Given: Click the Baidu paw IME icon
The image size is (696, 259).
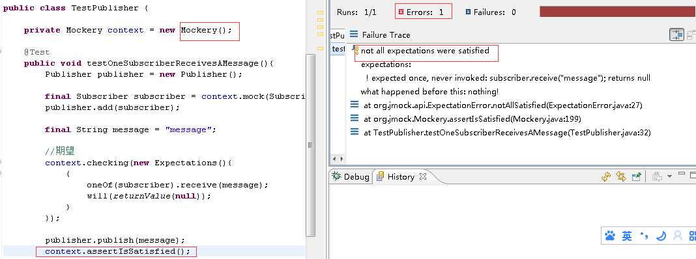Looking at the screenshot, I should (x=611, y=236).
